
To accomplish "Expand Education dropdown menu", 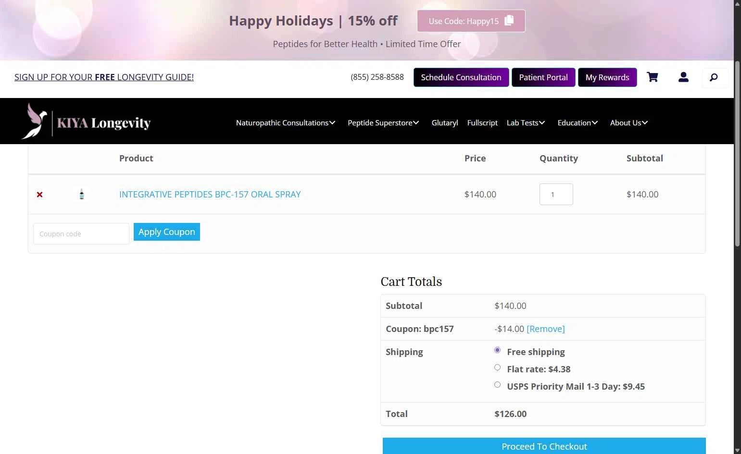I will coord(578,123).
